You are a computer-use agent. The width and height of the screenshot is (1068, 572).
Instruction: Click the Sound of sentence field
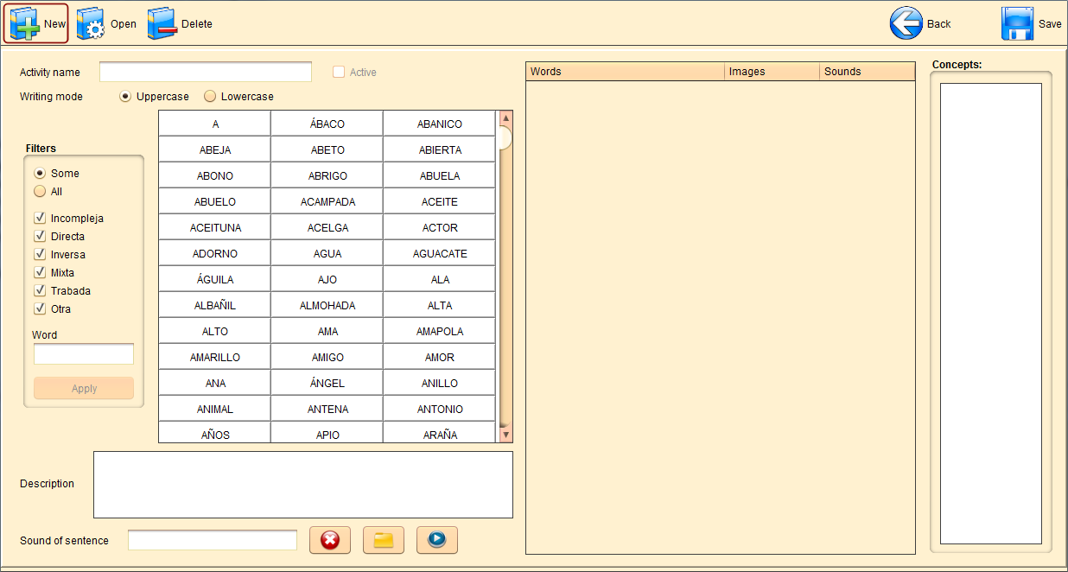tap(213, 540)
